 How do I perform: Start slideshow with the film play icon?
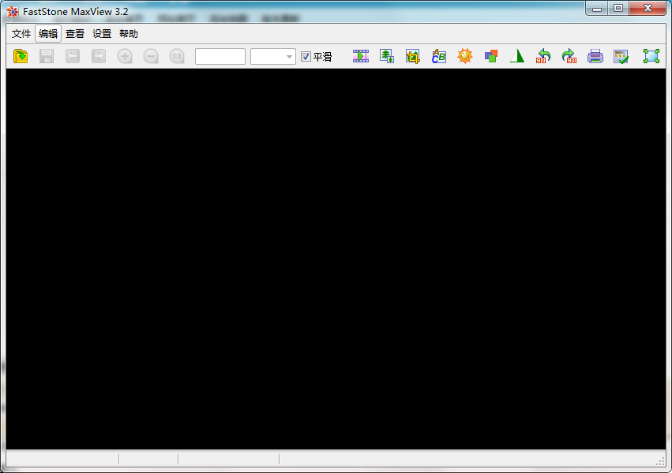361,56
